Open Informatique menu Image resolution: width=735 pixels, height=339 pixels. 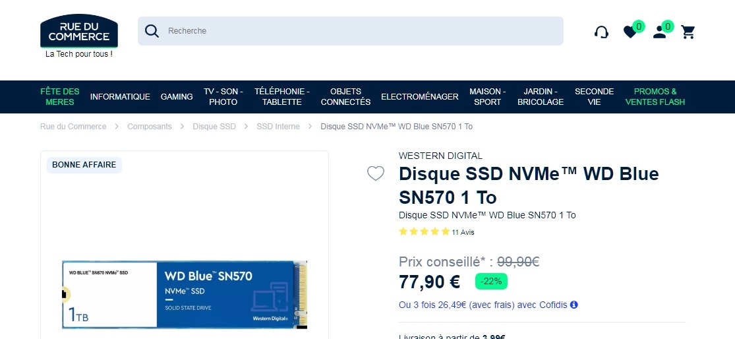coord(120,96)
